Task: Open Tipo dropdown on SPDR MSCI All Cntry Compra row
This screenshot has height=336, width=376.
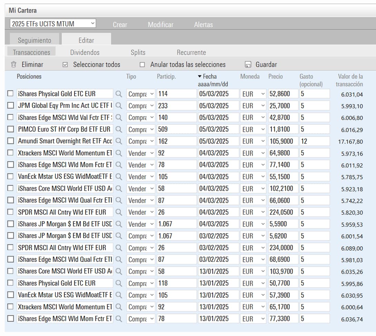Action: coord(141,248)
